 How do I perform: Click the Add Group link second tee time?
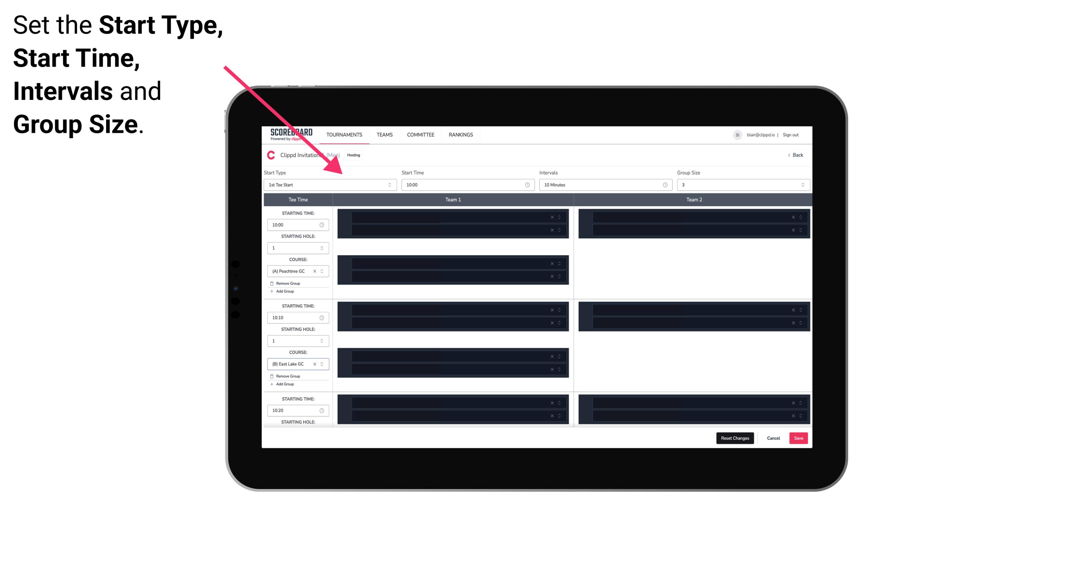[285, 383]
